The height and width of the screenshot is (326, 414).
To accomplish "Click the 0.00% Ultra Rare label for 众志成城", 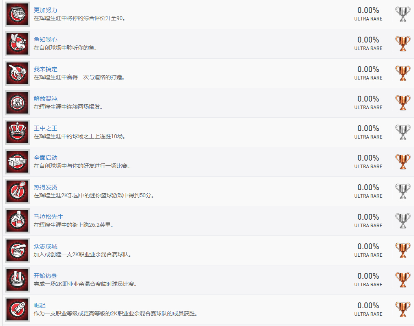I will (368, 250).
